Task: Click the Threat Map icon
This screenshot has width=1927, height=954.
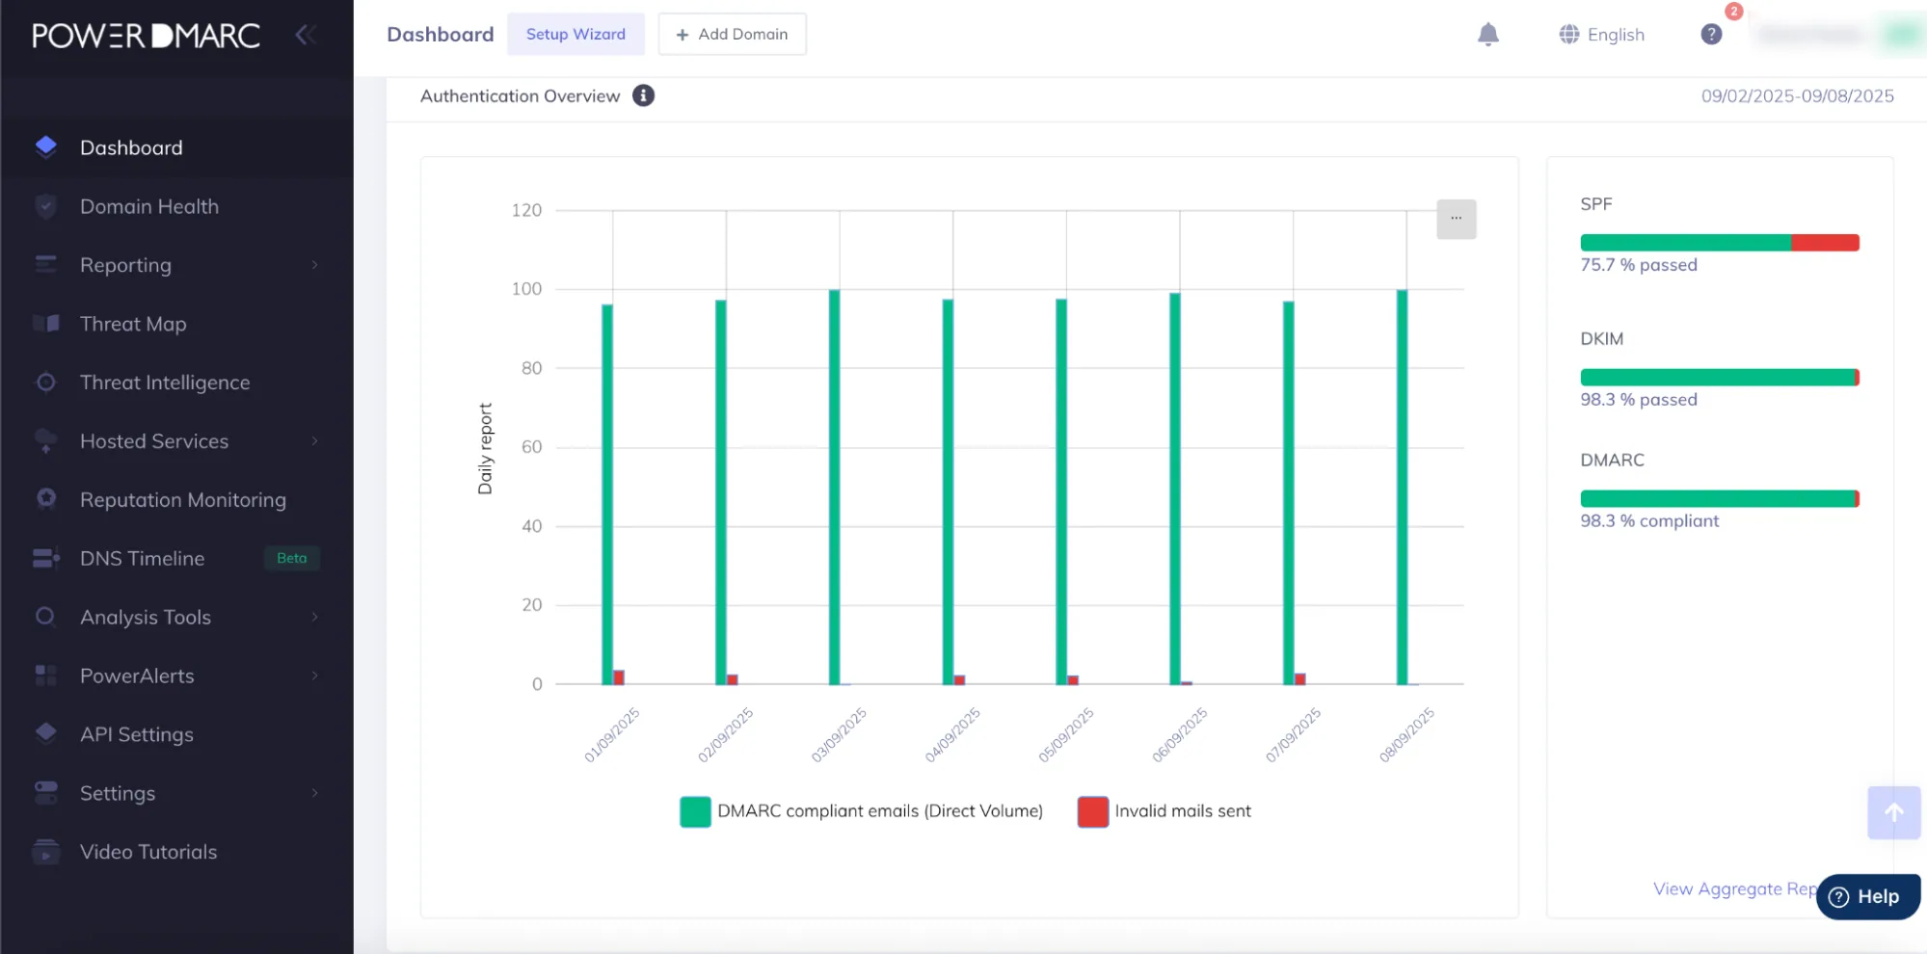Action: (x=45, y=324)
